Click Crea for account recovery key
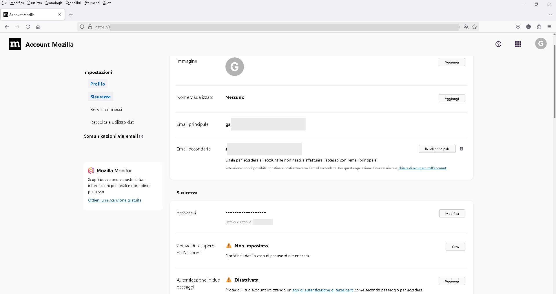Image resolution: width=556 pixels, height=294 pixels. (455, 247)
